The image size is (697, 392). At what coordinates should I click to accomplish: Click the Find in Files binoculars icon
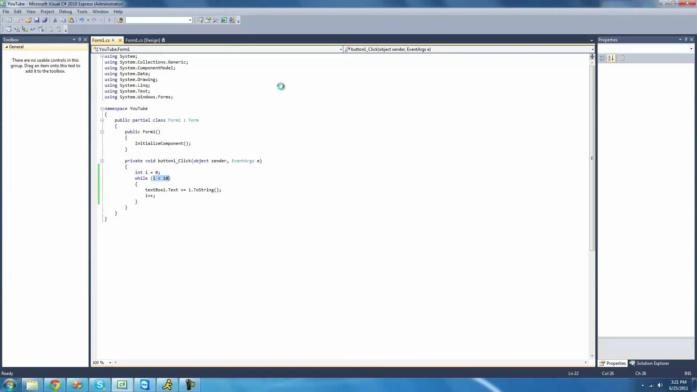(x=120, y=20)
